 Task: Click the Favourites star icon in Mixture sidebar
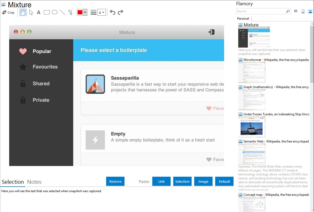23,67
